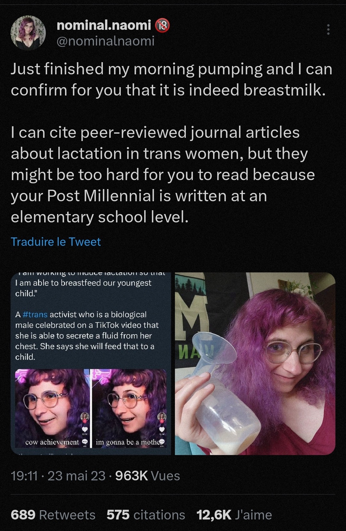
Task: Click the comment bubble in the left TikTok frame
Action: [85, 442]
